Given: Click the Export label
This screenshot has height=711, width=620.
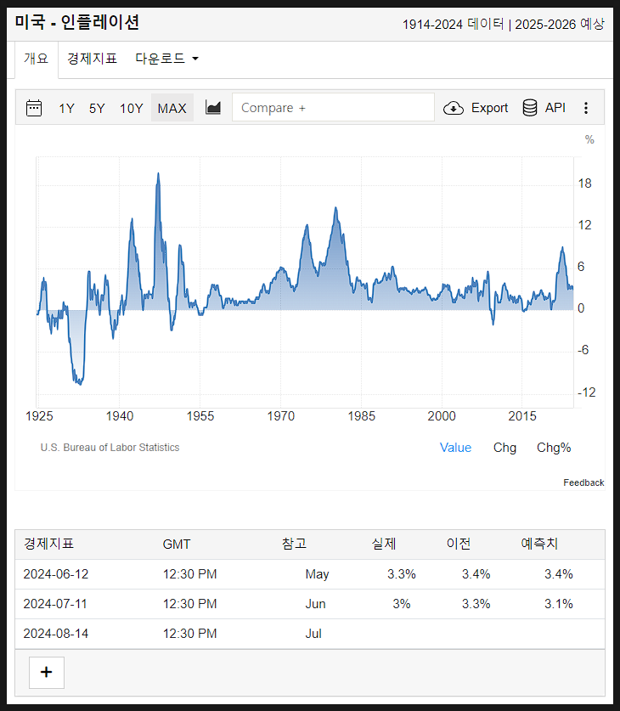Looking at the screenshot, I should point(489,108).
